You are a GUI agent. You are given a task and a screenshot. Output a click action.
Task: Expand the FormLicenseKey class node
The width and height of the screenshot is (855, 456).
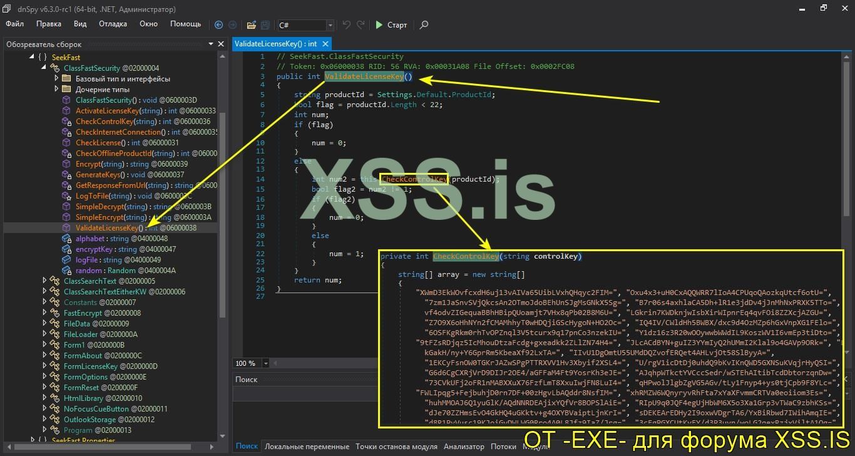pos(44,366)
